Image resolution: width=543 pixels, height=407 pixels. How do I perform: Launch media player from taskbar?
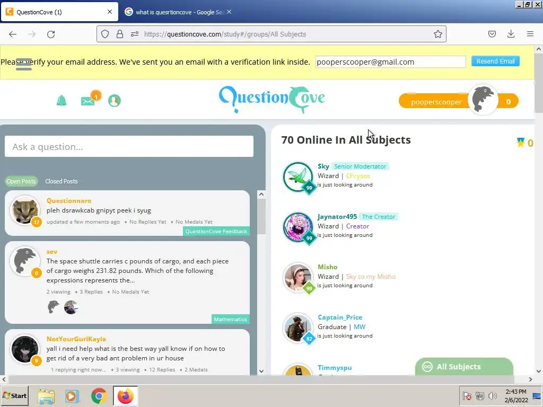click(x=72, y=396)
